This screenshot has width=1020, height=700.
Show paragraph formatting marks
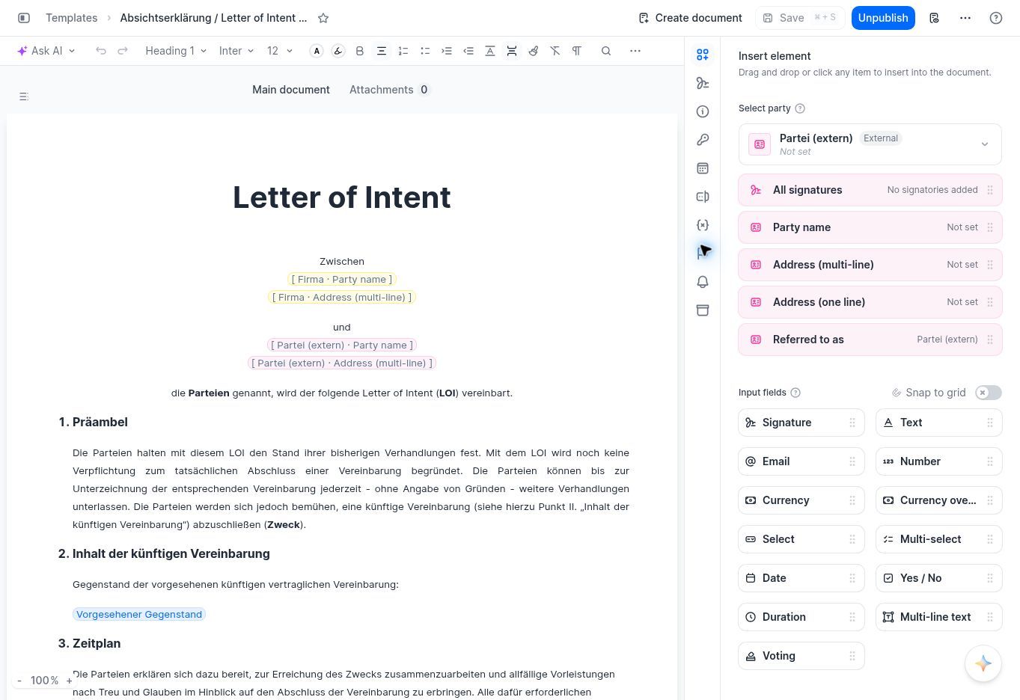tap(577, 51)
